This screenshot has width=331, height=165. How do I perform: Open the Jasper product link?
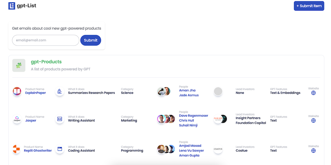tap(31, 121)
